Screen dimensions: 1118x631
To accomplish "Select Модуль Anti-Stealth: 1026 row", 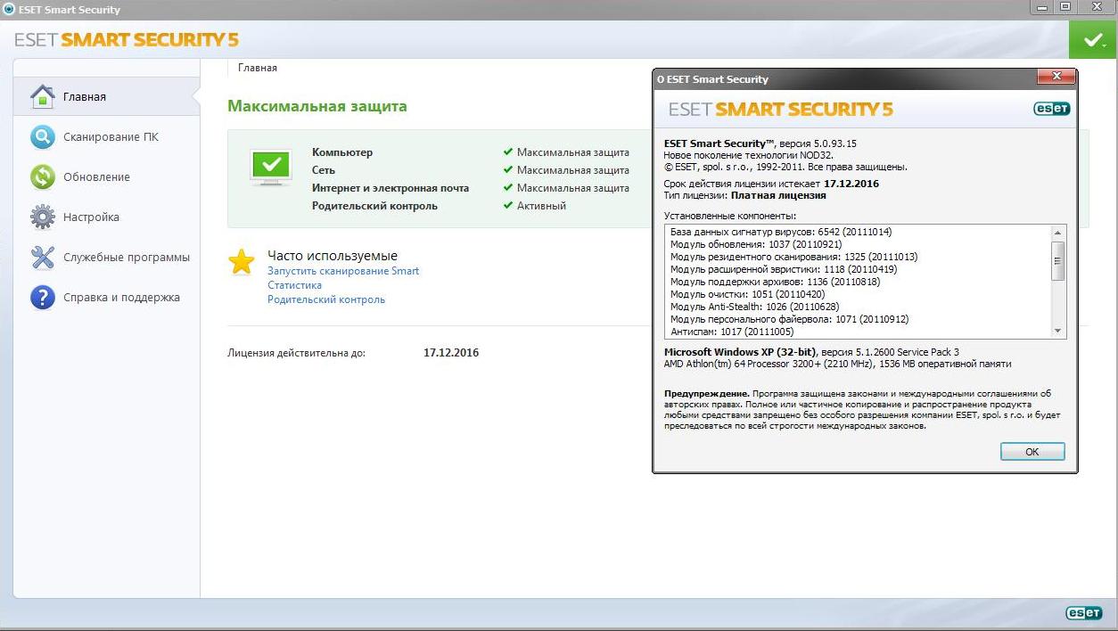I will tap(754, 307).
